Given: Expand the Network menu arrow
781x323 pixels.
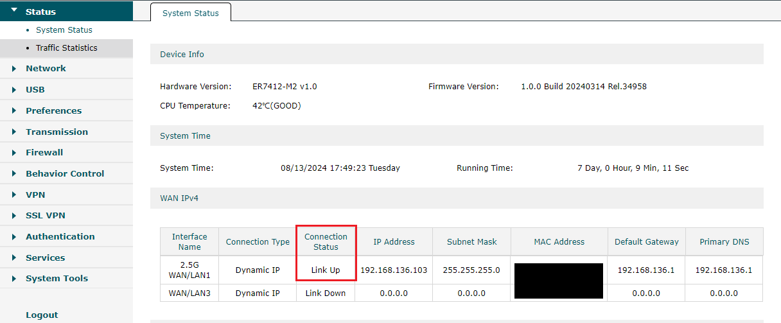Looking at the screenshot, I should pos(14,69).
